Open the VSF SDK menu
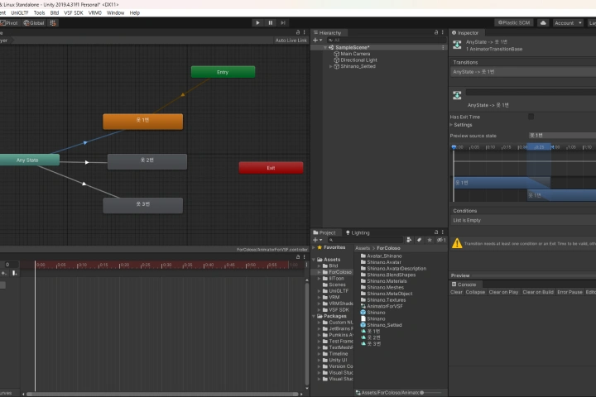 74,12
